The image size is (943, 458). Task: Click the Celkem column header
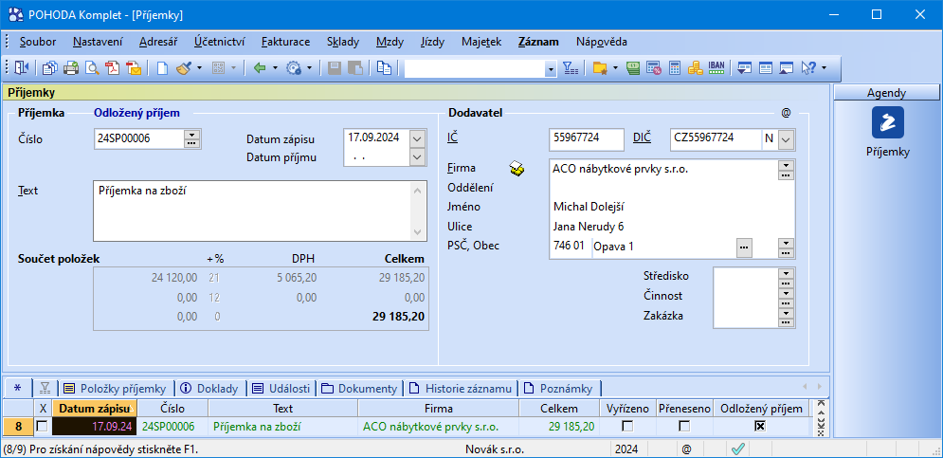tap(559, 409)
